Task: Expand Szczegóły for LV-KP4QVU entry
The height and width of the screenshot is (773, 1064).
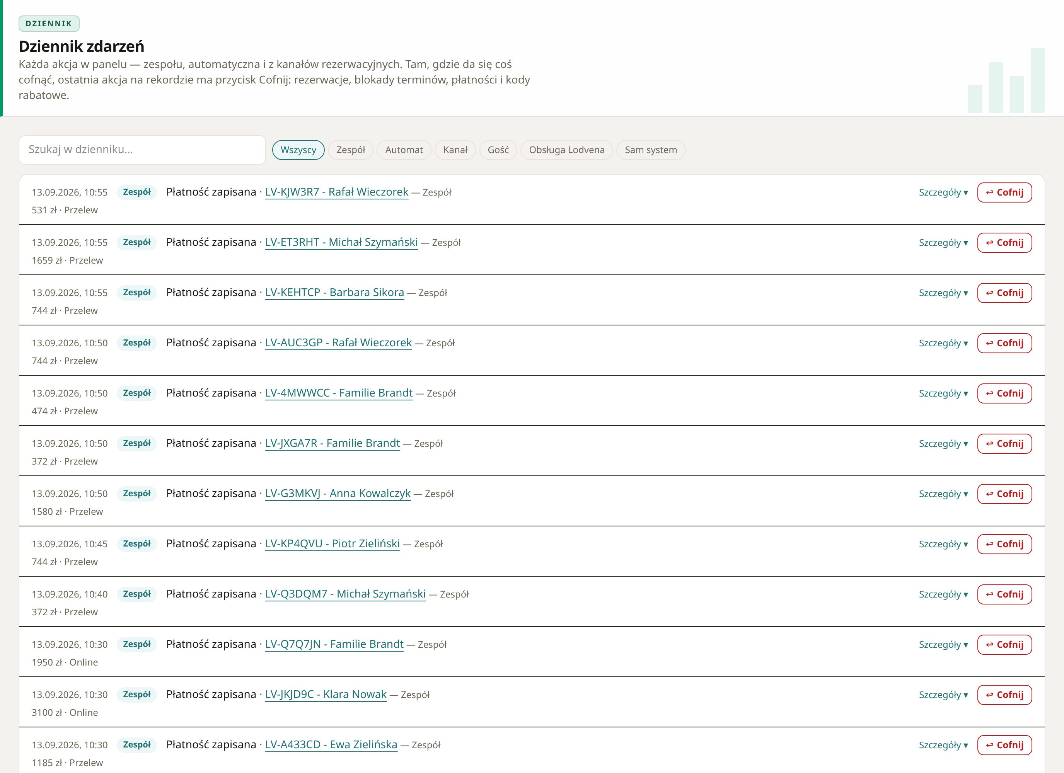Action: pos(943,544)
